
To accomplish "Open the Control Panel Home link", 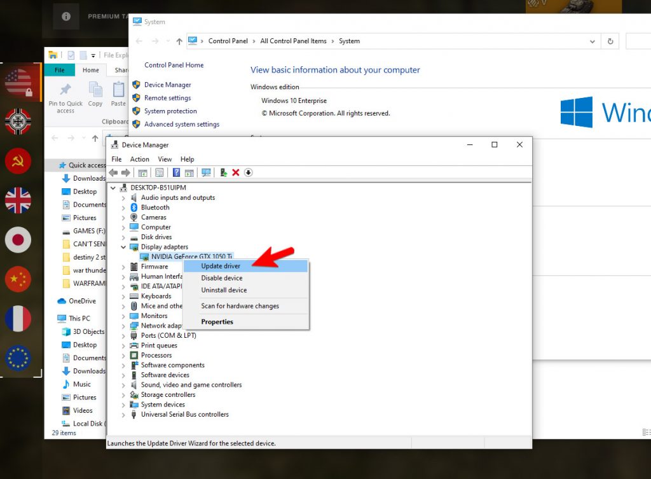I will pyautogui.click(x=174, y=66).
